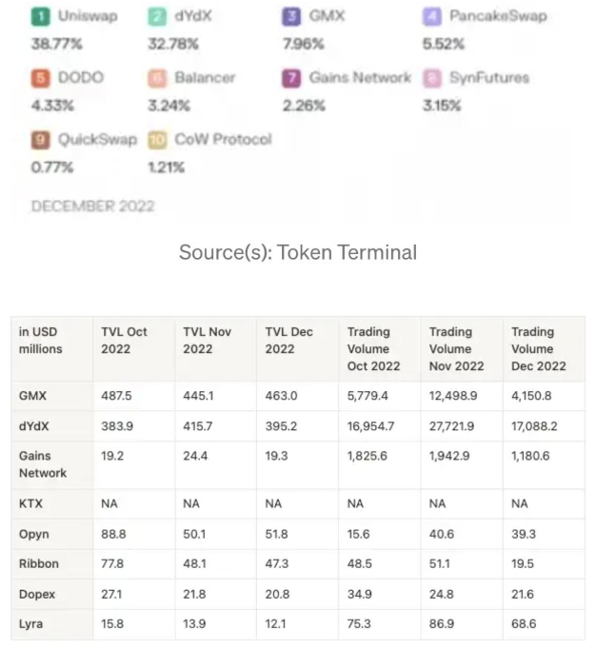This screenshot has width=596, height=649.
Task: Click the dYdX rank 2 badge
Action: [x=157, y=16]
